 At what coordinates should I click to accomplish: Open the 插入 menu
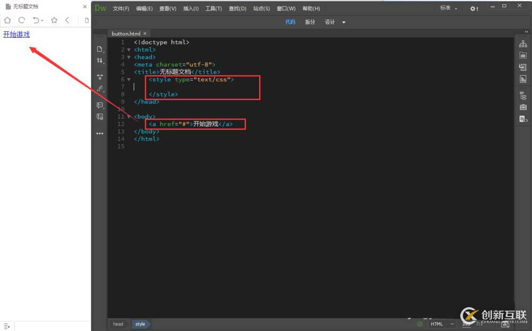pos(191,8)
